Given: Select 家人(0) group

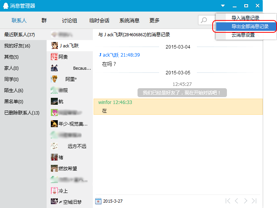Looking at the screenshot, I should point(23,68).
